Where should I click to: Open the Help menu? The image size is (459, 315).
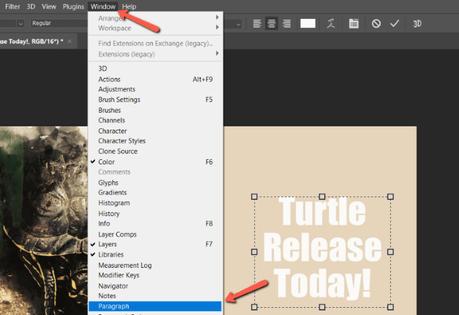pyautogui.click(x=129, y=7)
